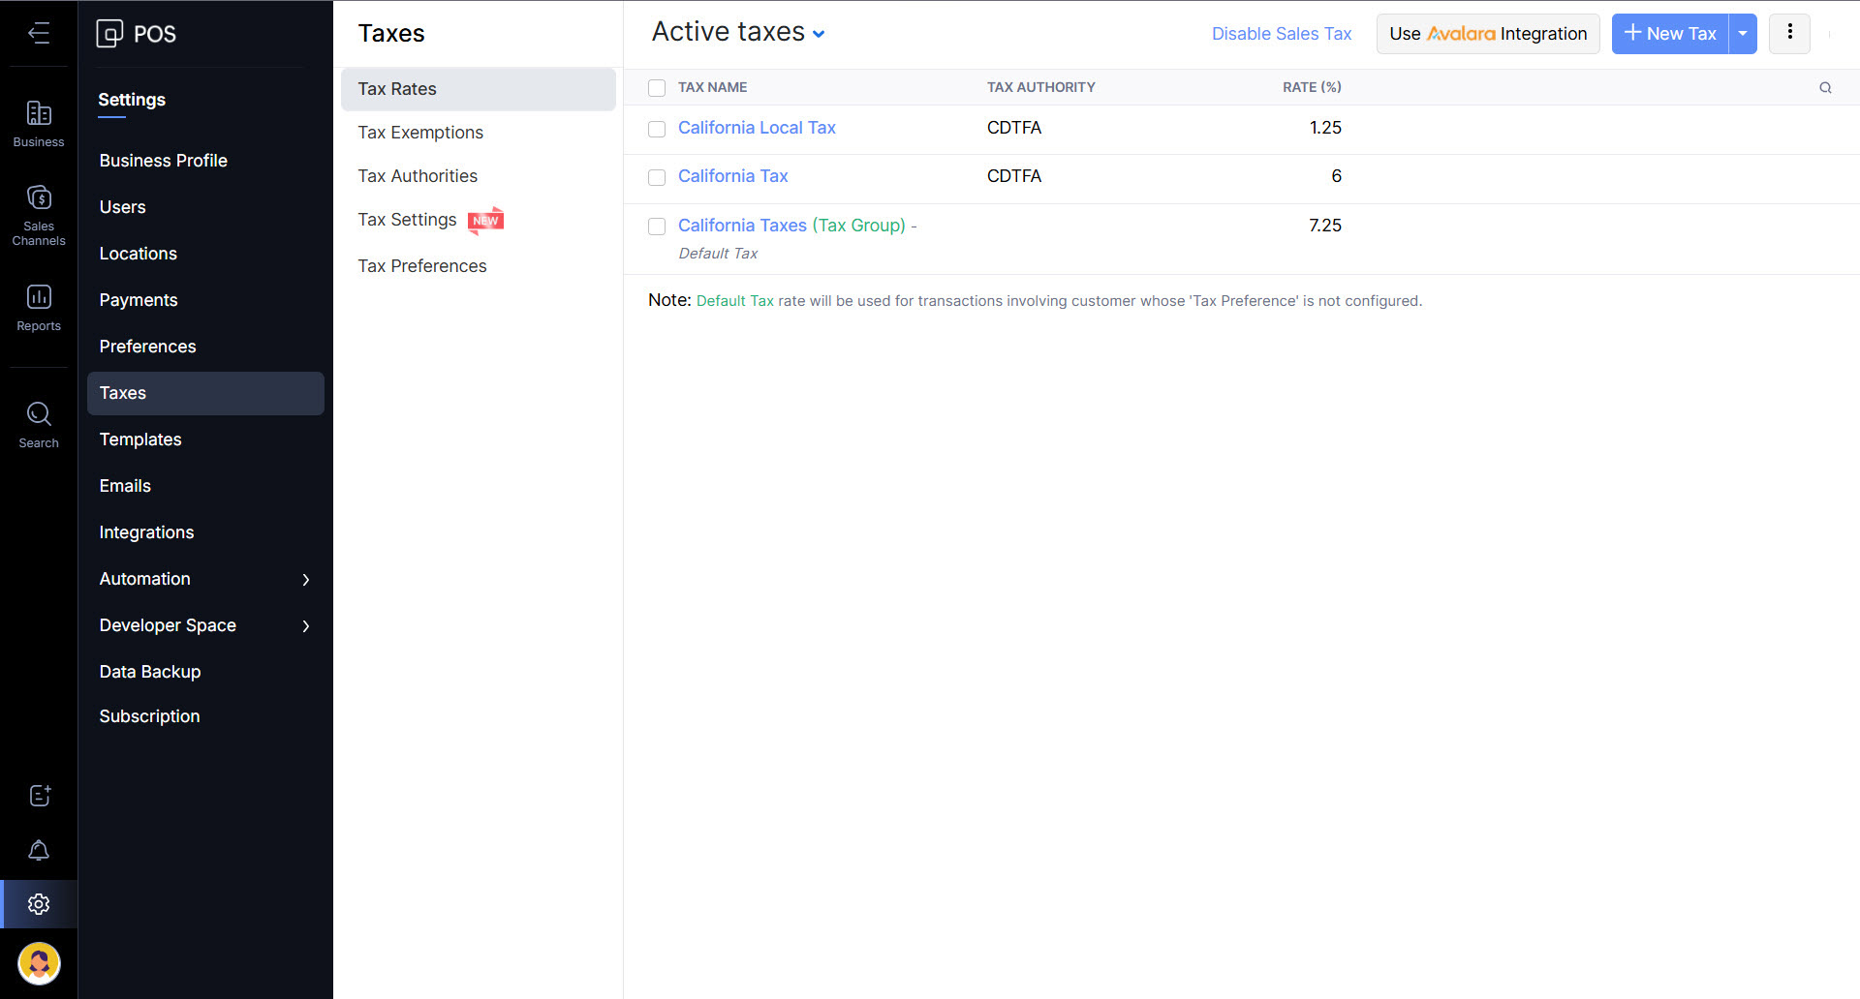Viewport: 1860px width, 999px height.
Task: Select the California Tax row checkbox
Action: pos(657,177)
